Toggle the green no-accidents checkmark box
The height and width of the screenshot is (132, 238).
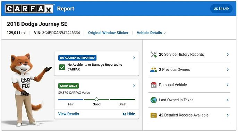[62, 67]
